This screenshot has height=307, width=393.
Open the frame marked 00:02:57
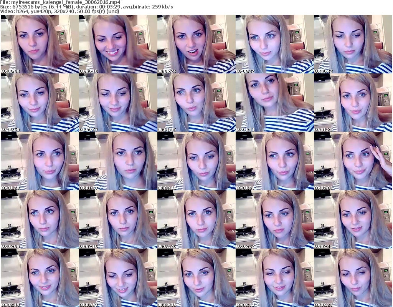click(x=118, y=278)
